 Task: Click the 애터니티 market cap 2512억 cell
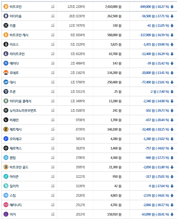click(x=80, y=205)
